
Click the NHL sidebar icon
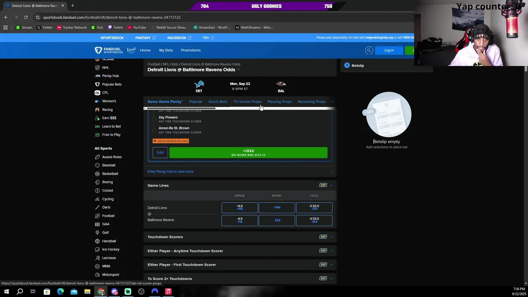[x=97, y=68]
